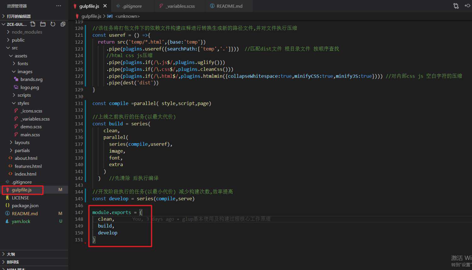Click line number 147 in the gutter
The height and width of the screenshot is (270, 472).
click(x=79, y=212)
